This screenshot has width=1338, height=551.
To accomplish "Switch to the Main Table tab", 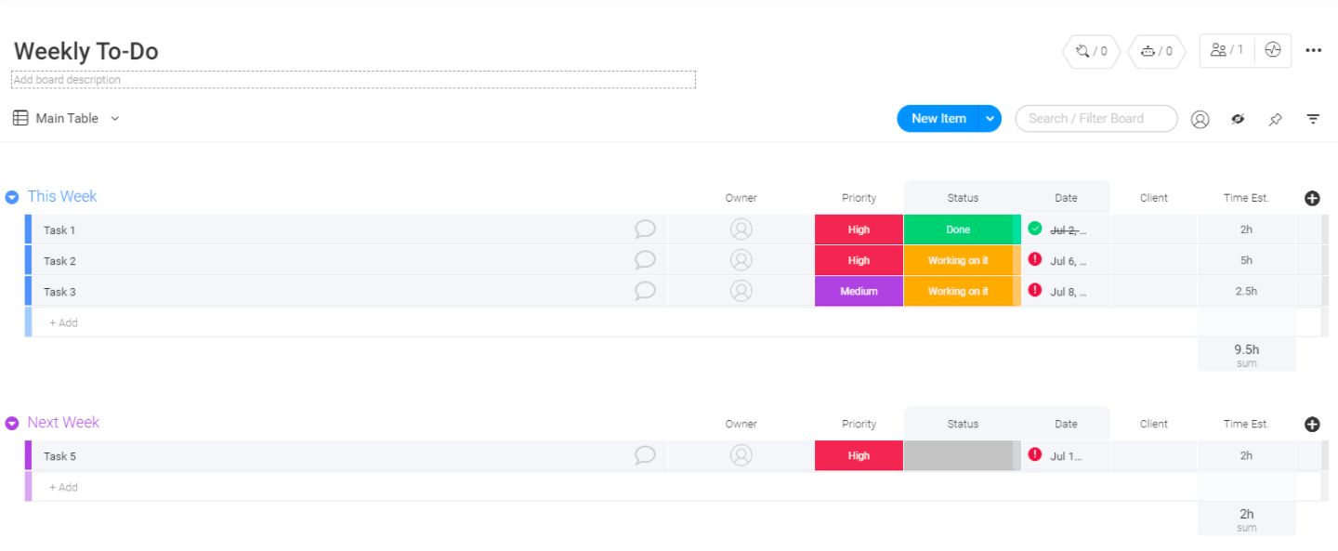I will pos(65,118).
